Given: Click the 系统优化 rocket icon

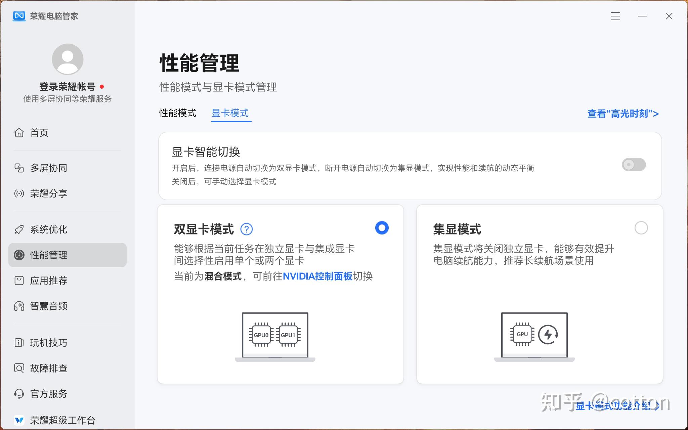Looking at the screenshot, I should pyautogui.click(x=19, y=229).
